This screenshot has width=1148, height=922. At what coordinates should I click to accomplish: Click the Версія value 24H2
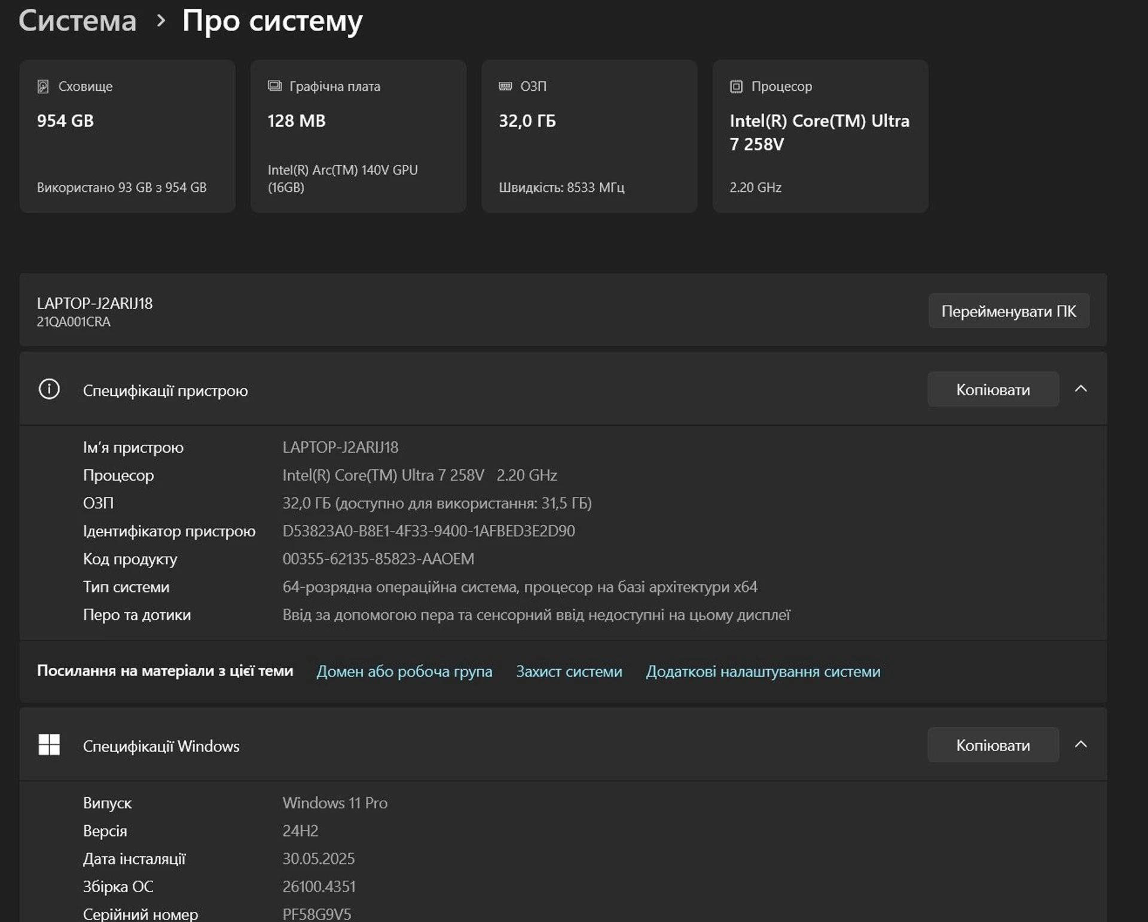(300, 831)
